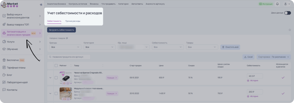This screenshot has height=103, width=294.
Task: Open Аналитика бизнеса menu
Action: coord(57,4)
